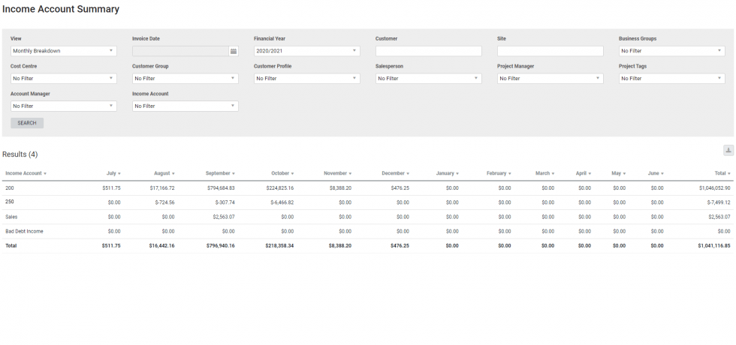Click the export download icon above results
Image resolution: width=736 pixels, height=345 pixels.
(728, 151)
